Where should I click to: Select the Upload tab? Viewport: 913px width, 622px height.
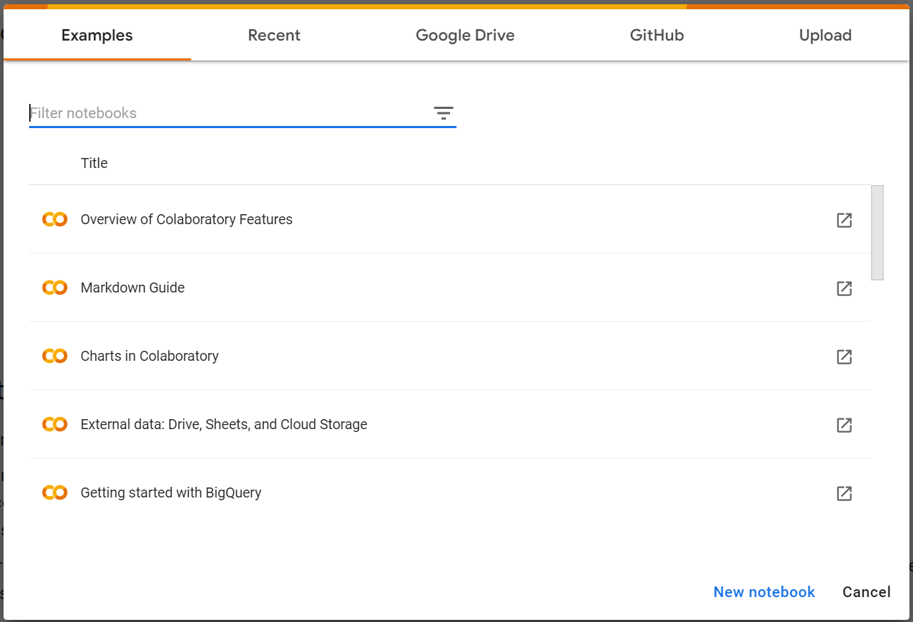click(x=825, y=36)
